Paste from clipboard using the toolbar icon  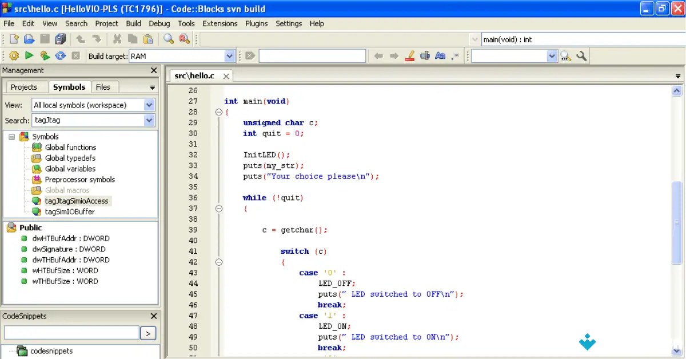tap(147, 39)
